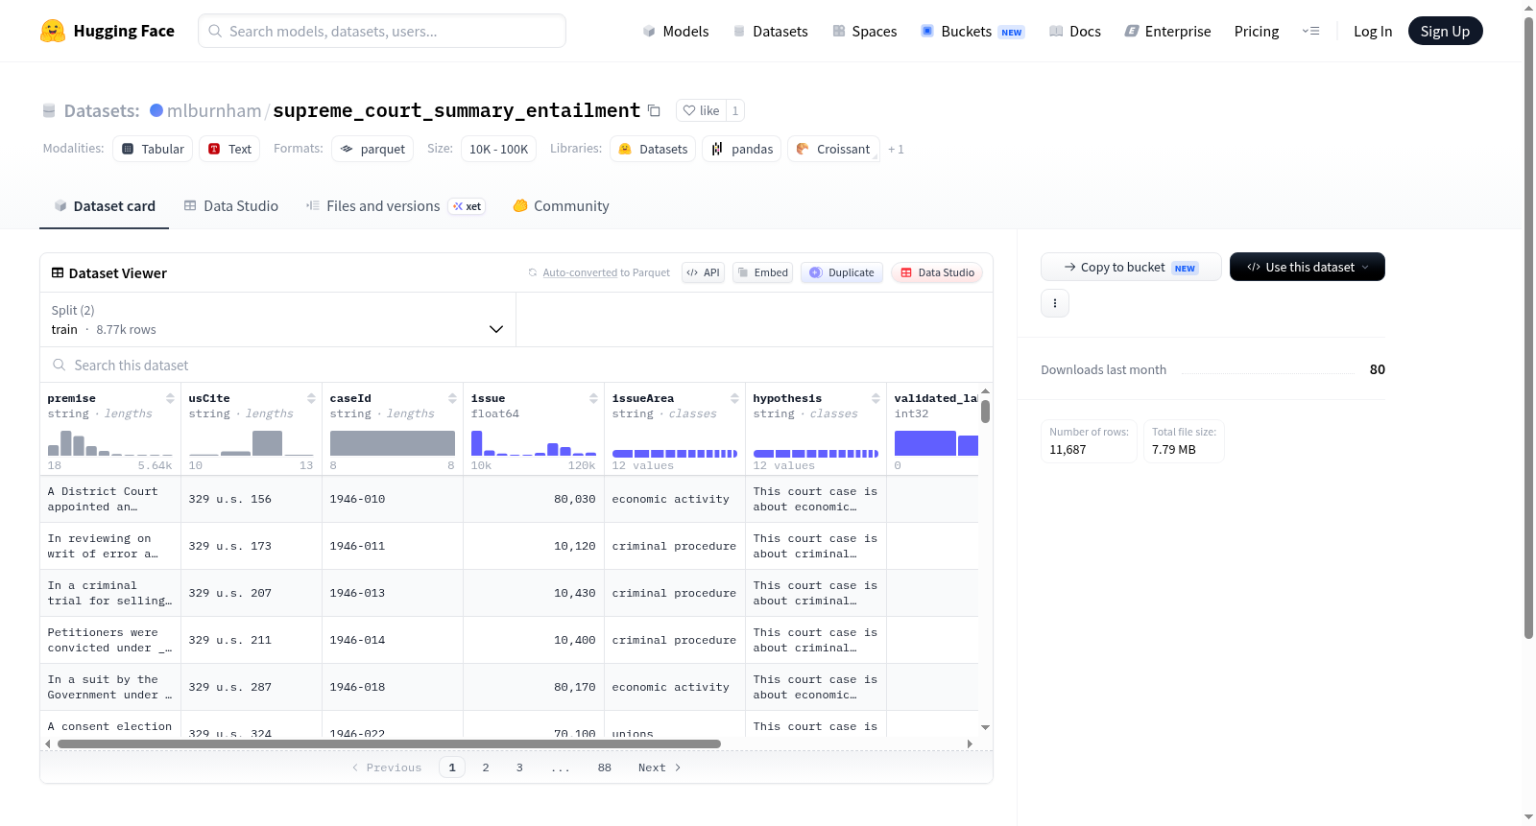Sort the hypothesis column with its icon
Viewport: 1536px width, 826px height.
tap(876, 398)
